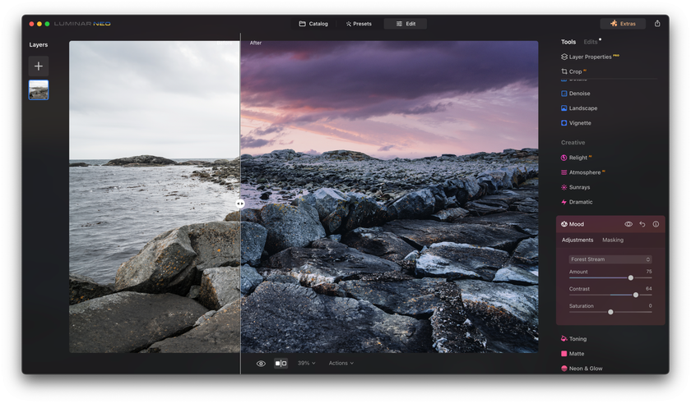Click the Saturation slider

[x=610, y=312]
